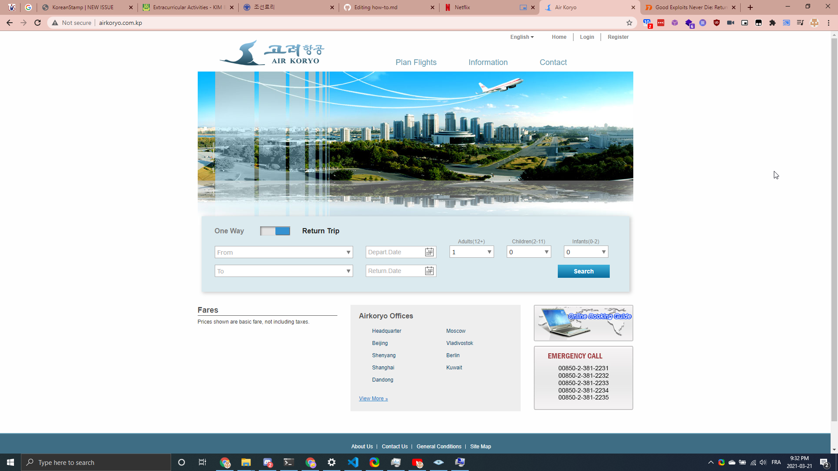This screenshot has height=471, width=838.
Task: Click the Depart Date calendar icon
Action: point(429,252)
